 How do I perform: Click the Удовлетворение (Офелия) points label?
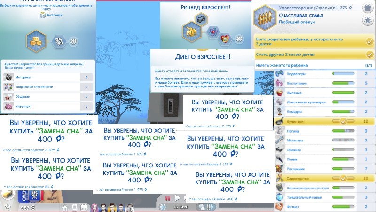click(x=315, y=8)
